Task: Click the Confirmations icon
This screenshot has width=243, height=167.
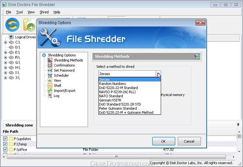Action: point(50,65)
